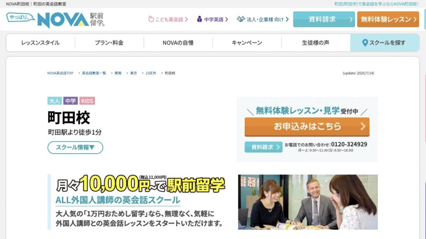This screenshot has height=239, width=426.
Task: Click the student icon beside 中学英語
Action: [199, 19]
